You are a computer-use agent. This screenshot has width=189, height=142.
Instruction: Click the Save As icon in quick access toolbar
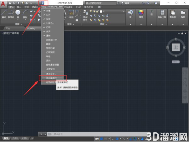point(22,3)
